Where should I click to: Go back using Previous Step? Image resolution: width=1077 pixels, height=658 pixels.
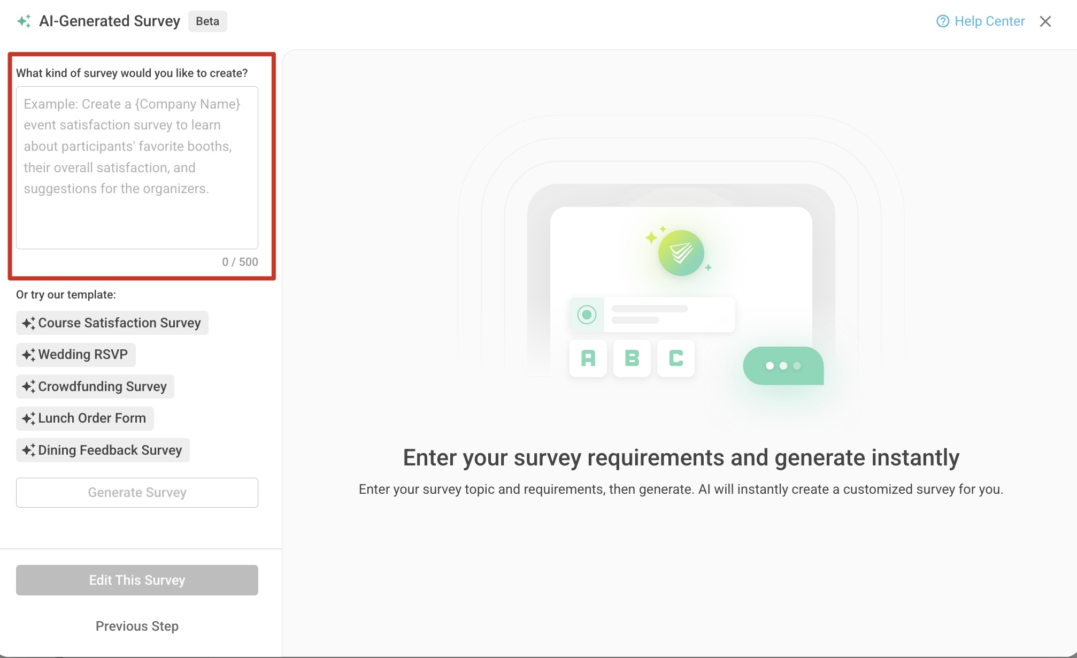(137, 626)
